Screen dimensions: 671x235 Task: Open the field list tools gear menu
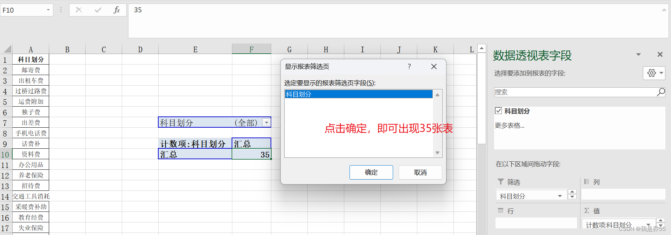click(654, 73)
